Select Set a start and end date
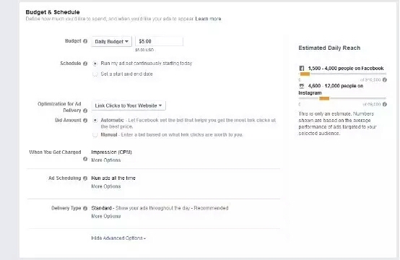Image resolution: width=400 pixels, height=260 pixels. point(95,74)
